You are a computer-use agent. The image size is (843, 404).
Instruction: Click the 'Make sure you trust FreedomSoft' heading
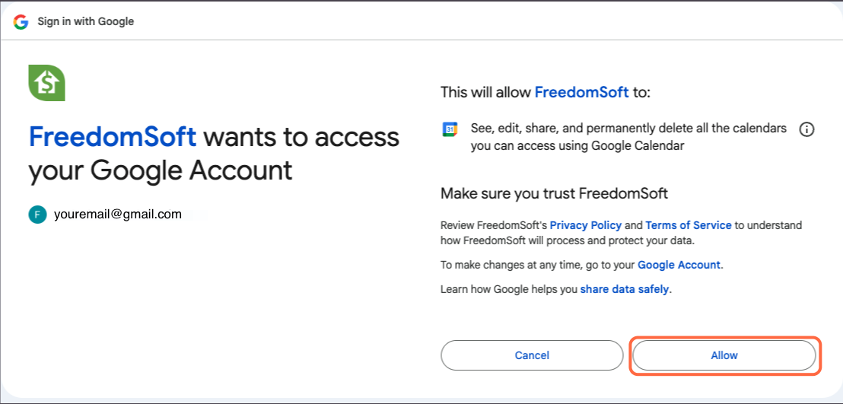click(x=554, y=193)
